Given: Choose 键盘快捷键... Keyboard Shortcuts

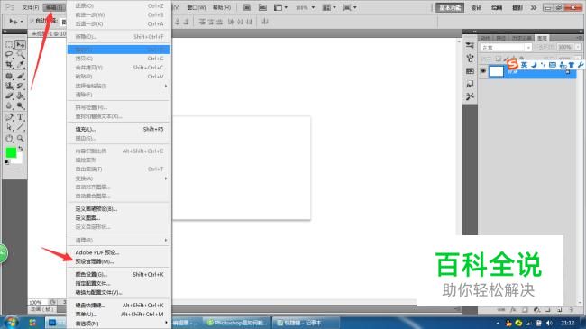Looking at the screenshot, I should coord(118,306).
